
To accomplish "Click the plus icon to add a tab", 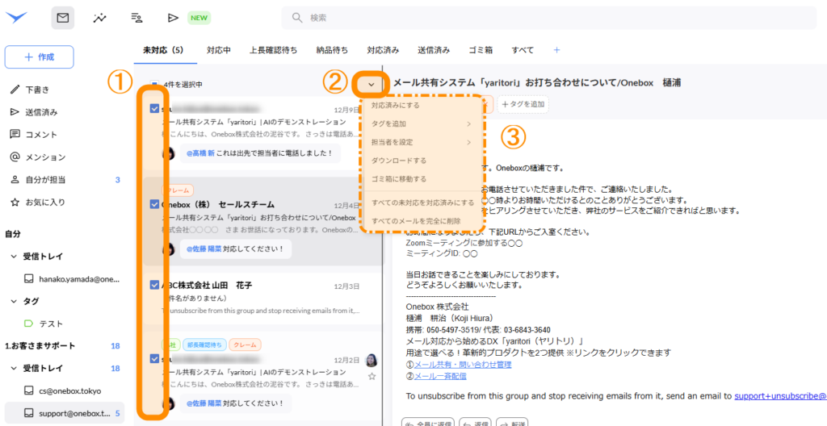I will (556, 50).
